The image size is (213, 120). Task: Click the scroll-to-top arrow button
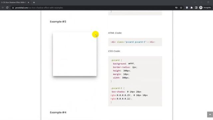[x=210, y=114]
